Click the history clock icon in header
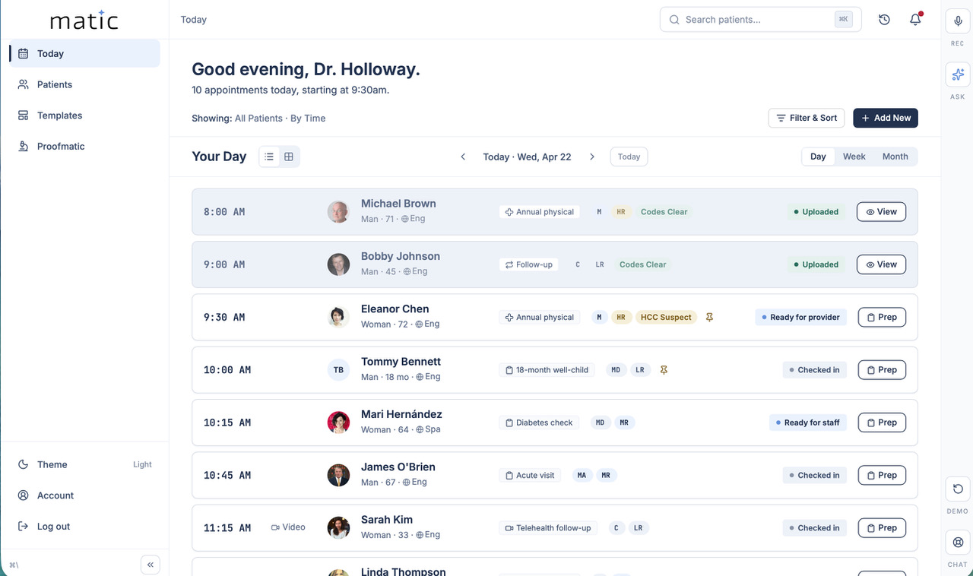973x576 pixels. tap(884, 20)
